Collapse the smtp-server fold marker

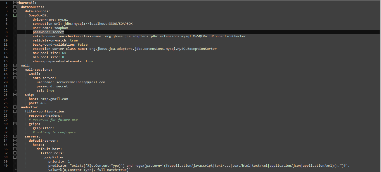tap(15, 78)
